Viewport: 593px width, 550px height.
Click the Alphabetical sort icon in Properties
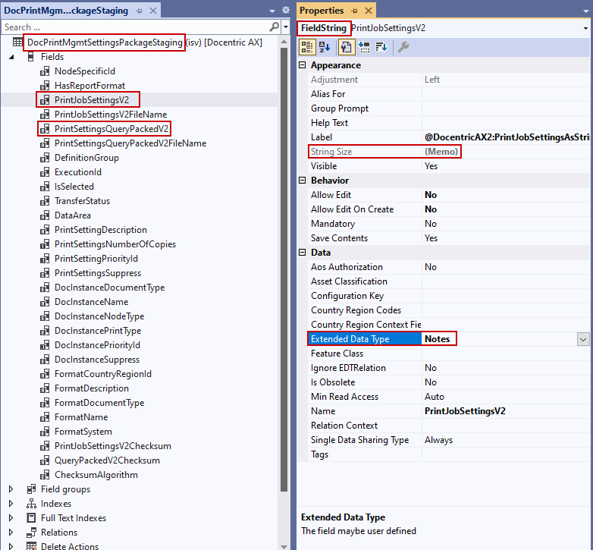[325, 47]
